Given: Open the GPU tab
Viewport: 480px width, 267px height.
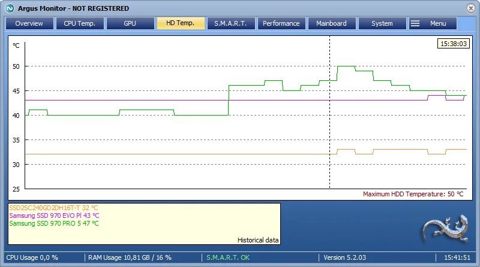Looking at the screenshot, I should 130,23.
